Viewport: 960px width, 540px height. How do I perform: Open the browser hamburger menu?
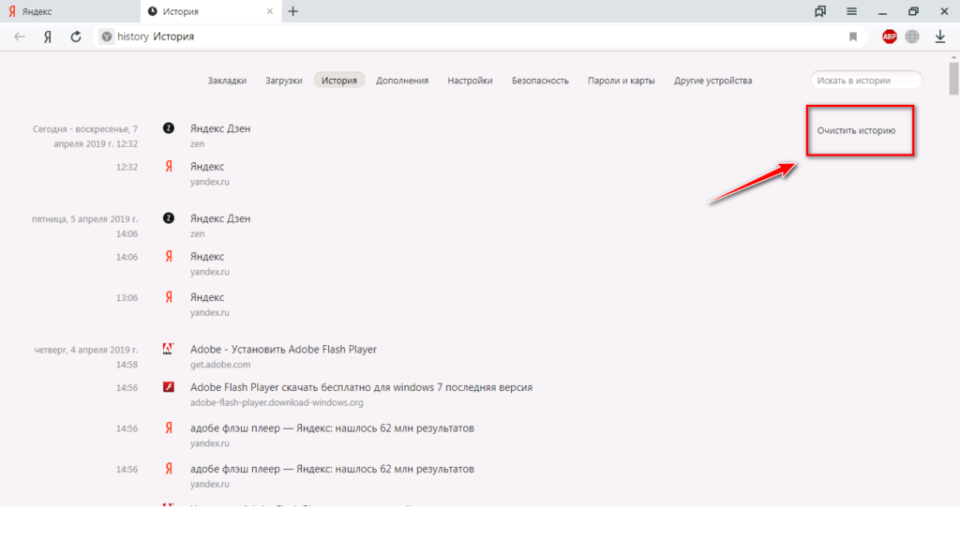[x=851, y=11]
